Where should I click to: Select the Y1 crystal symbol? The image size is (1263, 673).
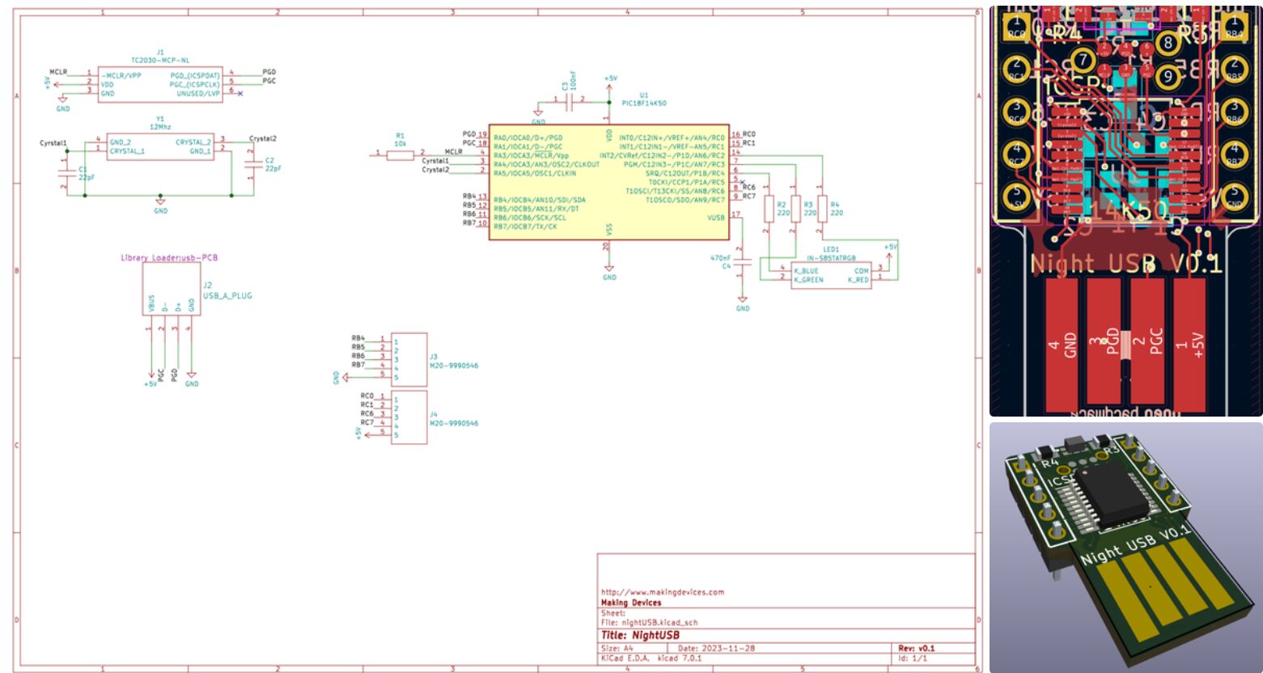tap(160, 146)
